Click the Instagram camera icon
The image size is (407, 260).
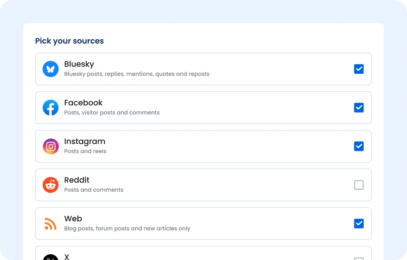(51, 146)
